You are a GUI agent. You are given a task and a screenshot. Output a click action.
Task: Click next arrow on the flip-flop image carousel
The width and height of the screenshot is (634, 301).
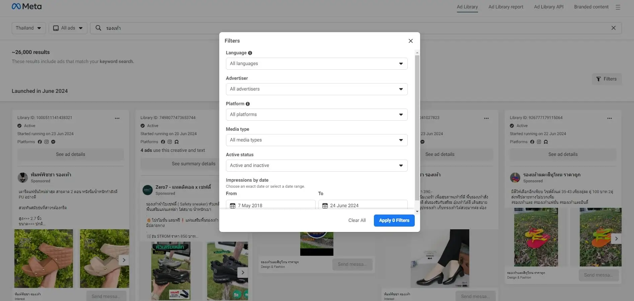click(616, 239)
